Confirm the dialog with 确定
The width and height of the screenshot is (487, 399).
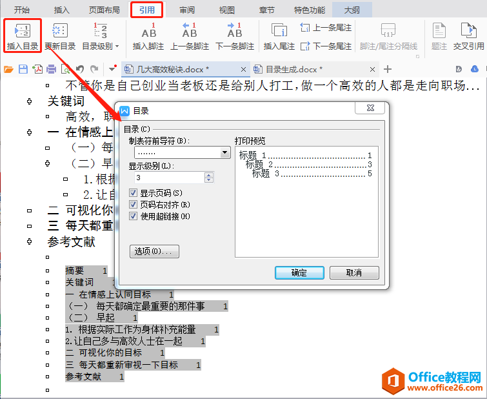click(x=299, y=272)
